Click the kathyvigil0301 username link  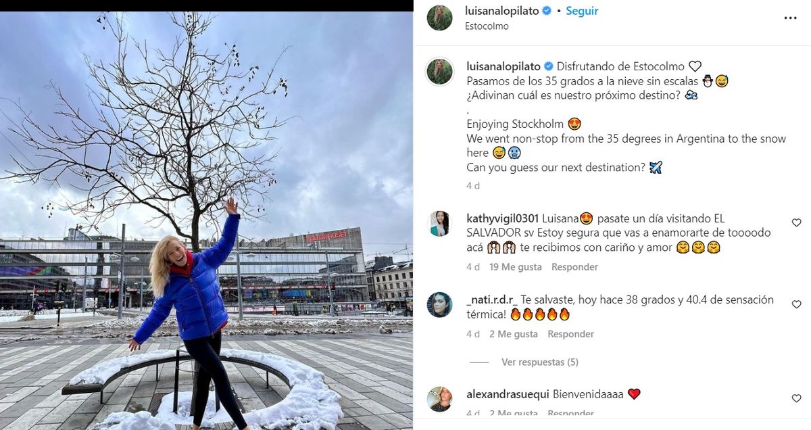[502, 218]
